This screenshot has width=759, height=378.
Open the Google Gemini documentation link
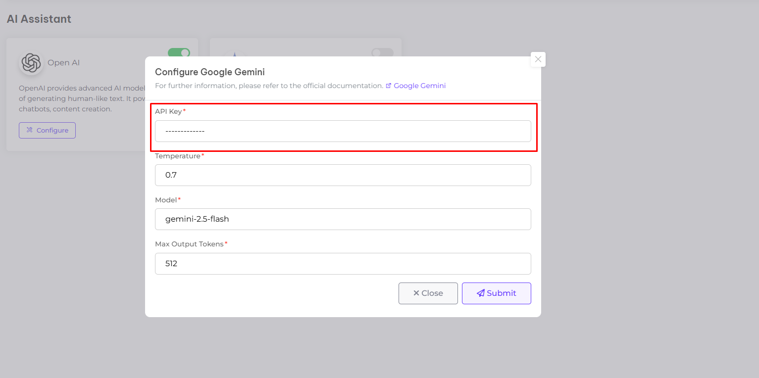click(419, 86)
